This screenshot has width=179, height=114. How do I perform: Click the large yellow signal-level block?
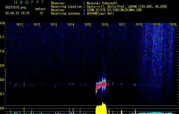[x=101, y=109]
